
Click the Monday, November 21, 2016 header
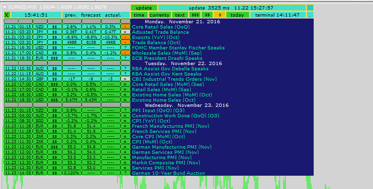pyautogui.click(x=182, y=22)
